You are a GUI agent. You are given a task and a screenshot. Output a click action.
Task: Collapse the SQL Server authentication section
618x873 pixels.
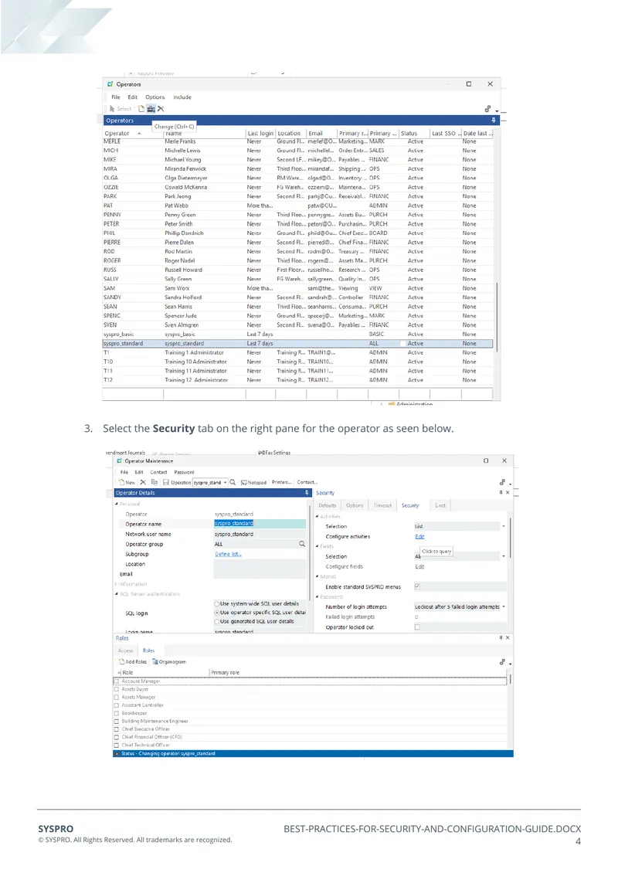(x=117, y=594)
